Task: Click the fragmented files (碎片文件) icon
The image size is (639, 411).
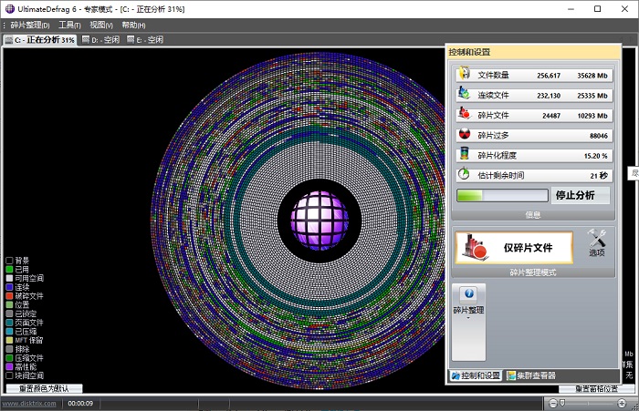Action: tap(464, 114)
